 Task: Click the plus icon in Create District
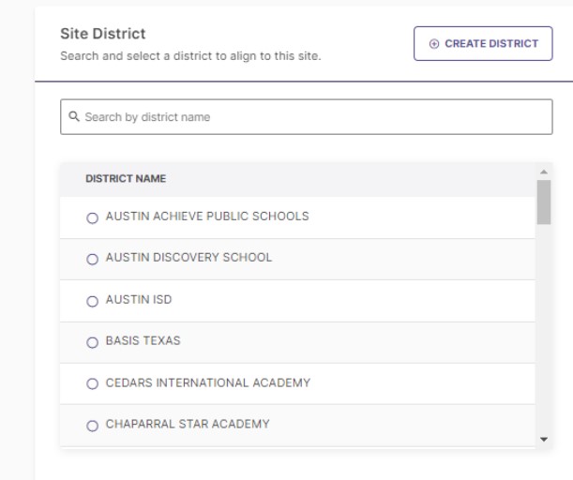[434, 44]
